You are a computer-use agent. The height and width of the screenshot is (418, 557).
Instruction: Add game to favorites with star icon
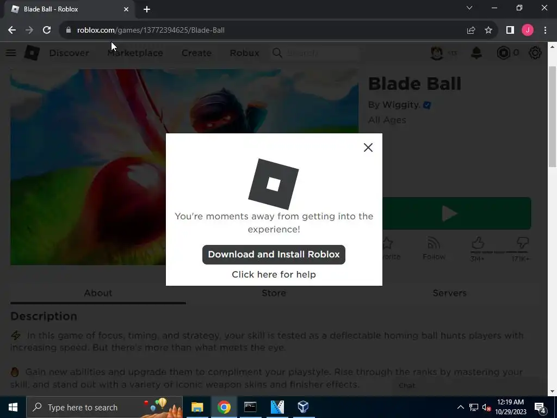387,243
